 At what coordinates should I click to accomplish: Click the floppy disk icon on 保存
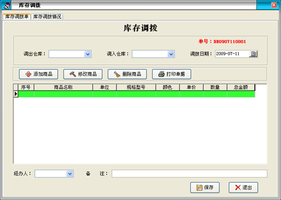(199, 188)
